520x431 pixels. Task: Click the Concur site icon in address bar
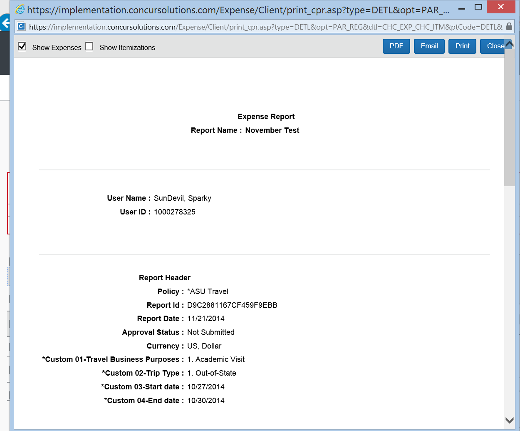21,27
